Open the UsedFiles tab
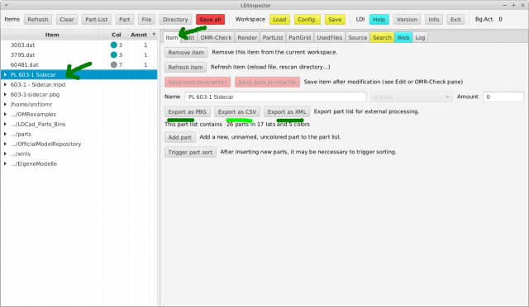The height and width of the screenshot is (307, 529). click(329, 37)
